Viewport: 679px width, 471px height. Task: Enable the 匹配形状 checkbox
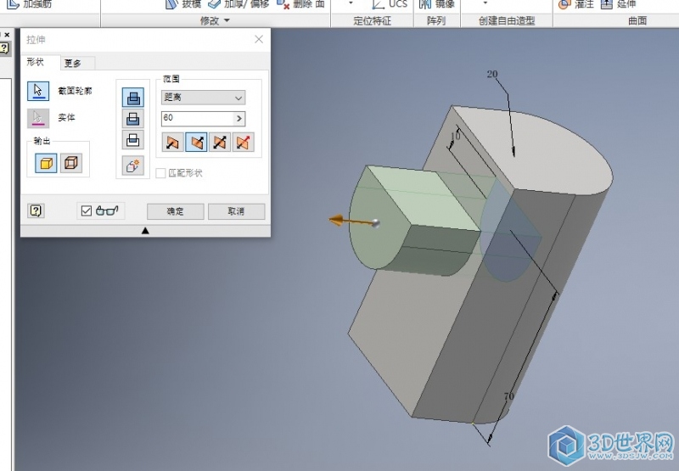tap(161, 173)
